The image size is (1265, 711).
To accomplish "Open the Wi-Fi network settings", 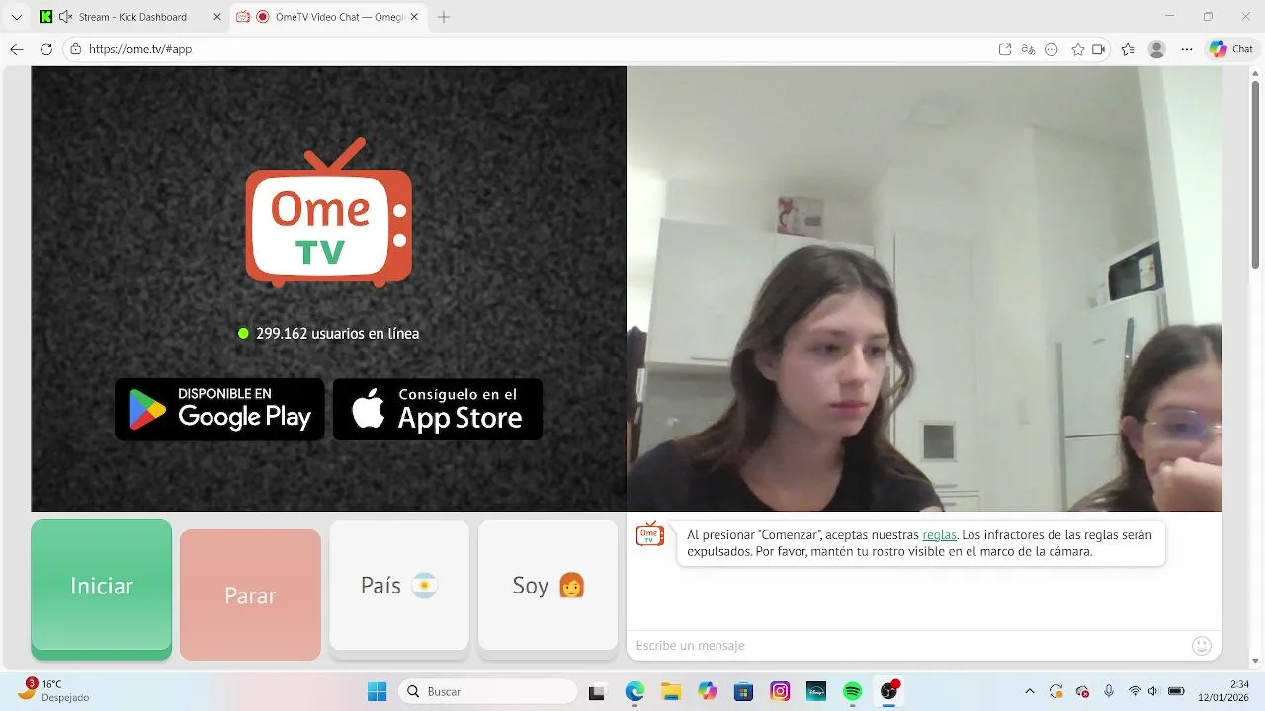I will 1135,692.
